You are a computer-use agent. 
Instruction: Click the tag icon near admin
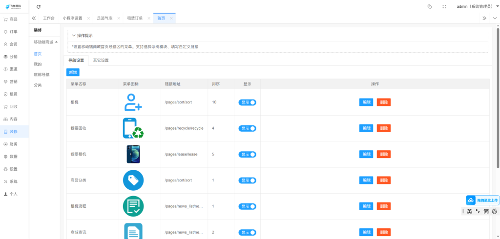(x=430, y=7)
